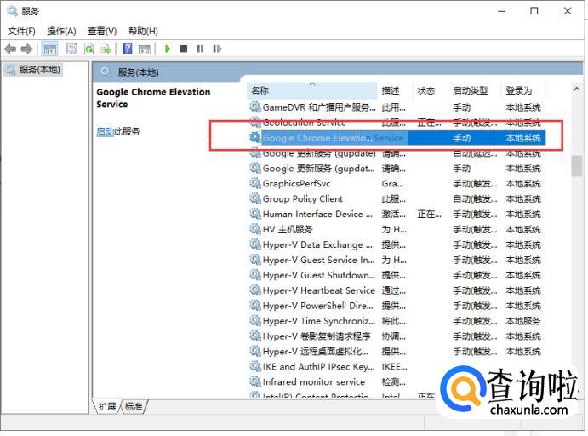
Task: Click gear icon of HV 主机服务
Action: tap(255, 229)
